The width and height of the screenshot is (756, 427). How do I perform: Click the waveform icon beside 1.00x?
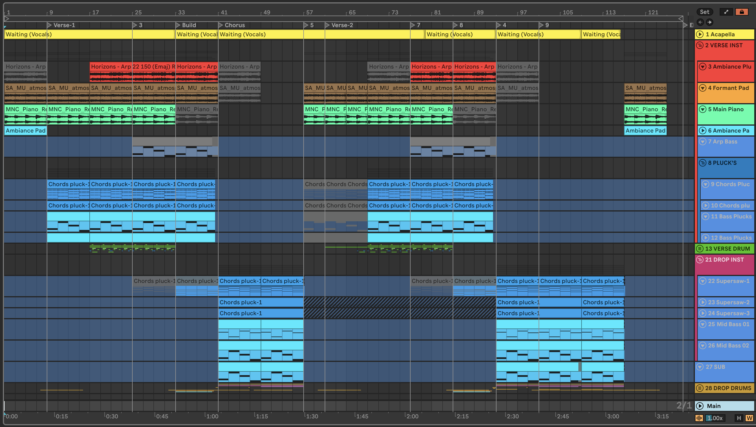[699, 418]
